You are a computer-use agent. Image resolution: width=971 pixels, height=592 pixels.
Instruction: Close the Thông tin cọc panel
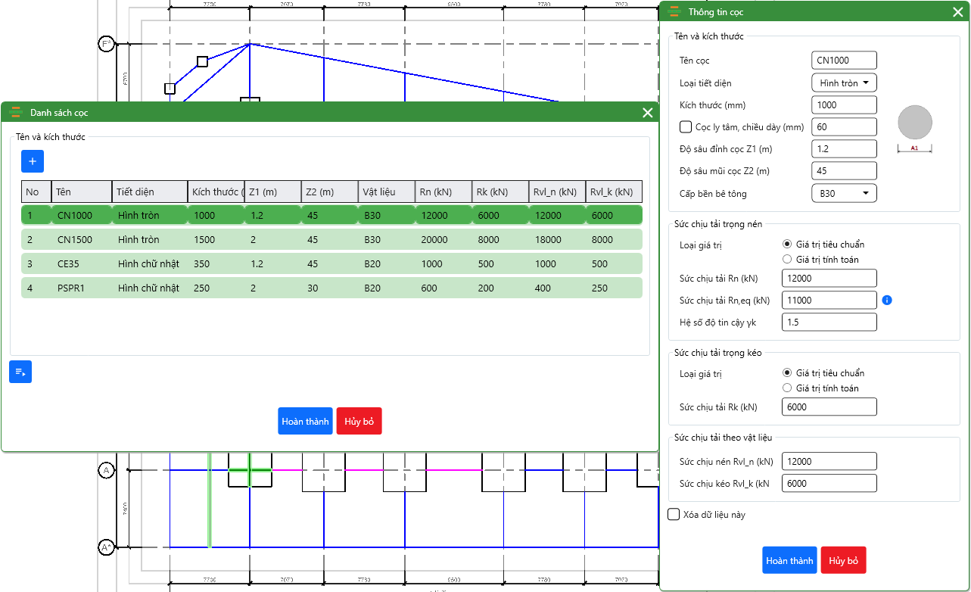coord(957,11)
